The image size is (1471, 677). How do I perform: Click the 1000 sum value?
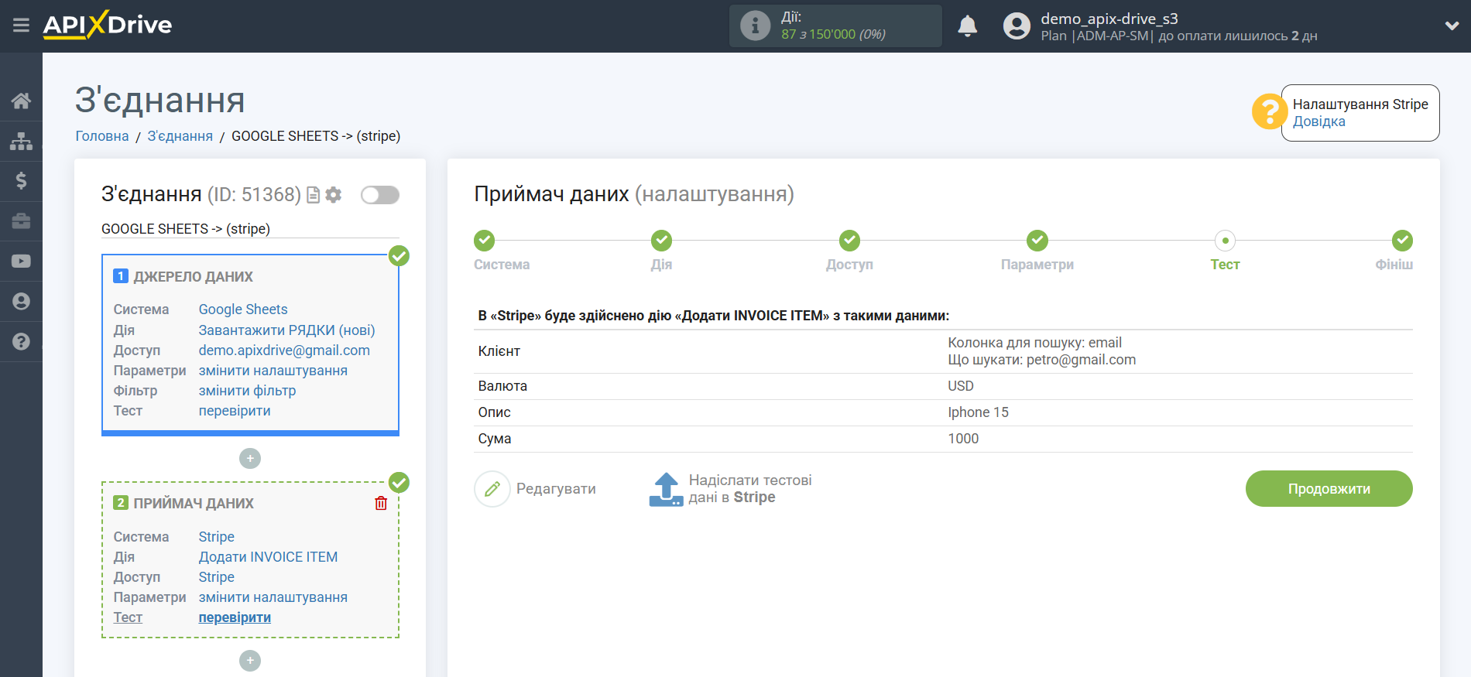click(x=963, y=439)
